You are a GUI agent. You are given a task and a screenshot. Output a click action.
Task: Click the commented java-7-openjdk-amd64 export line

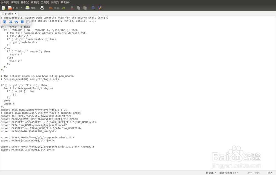point(41,113)
